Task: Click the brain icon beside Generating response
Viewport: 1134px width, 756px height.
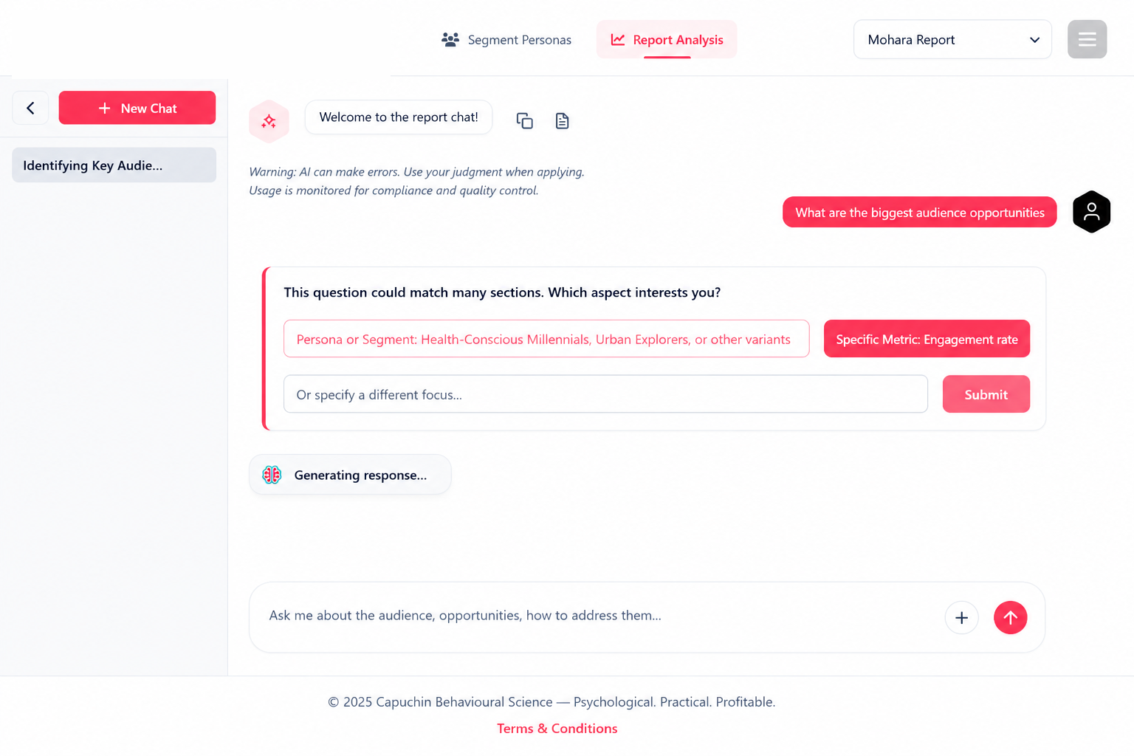Action: click(272, 475)
